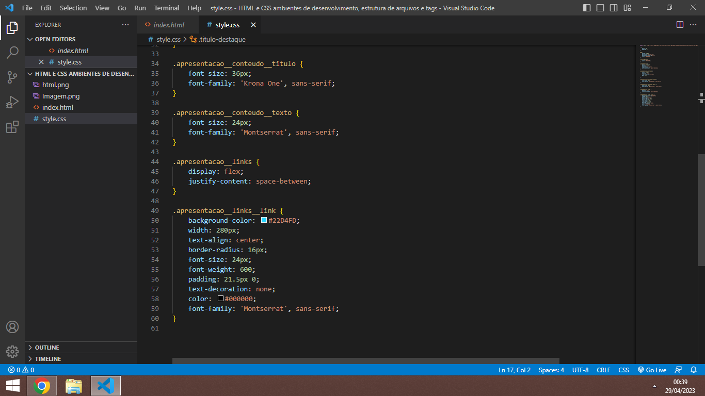Open Chrome from the taskbar
The image size is (705, 396).
(x=42, y=386)
